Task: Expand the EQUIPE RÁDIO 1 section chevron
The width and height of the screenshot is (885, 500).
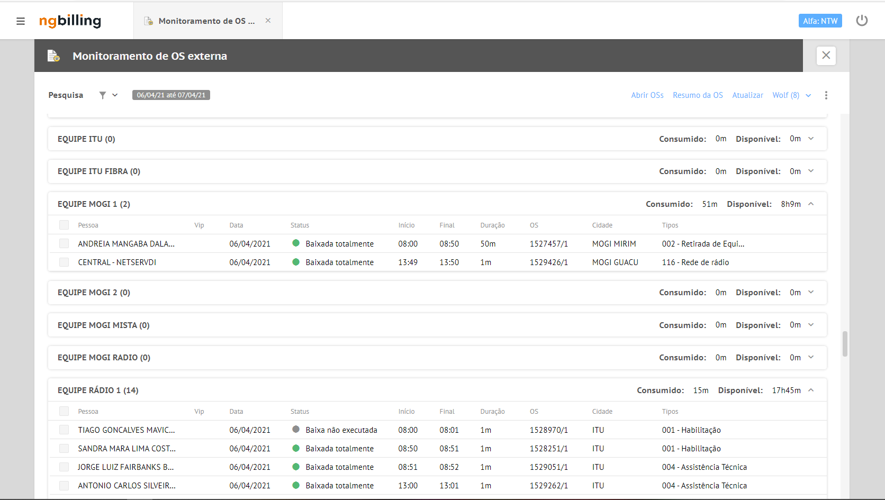Action: (811, 390)
